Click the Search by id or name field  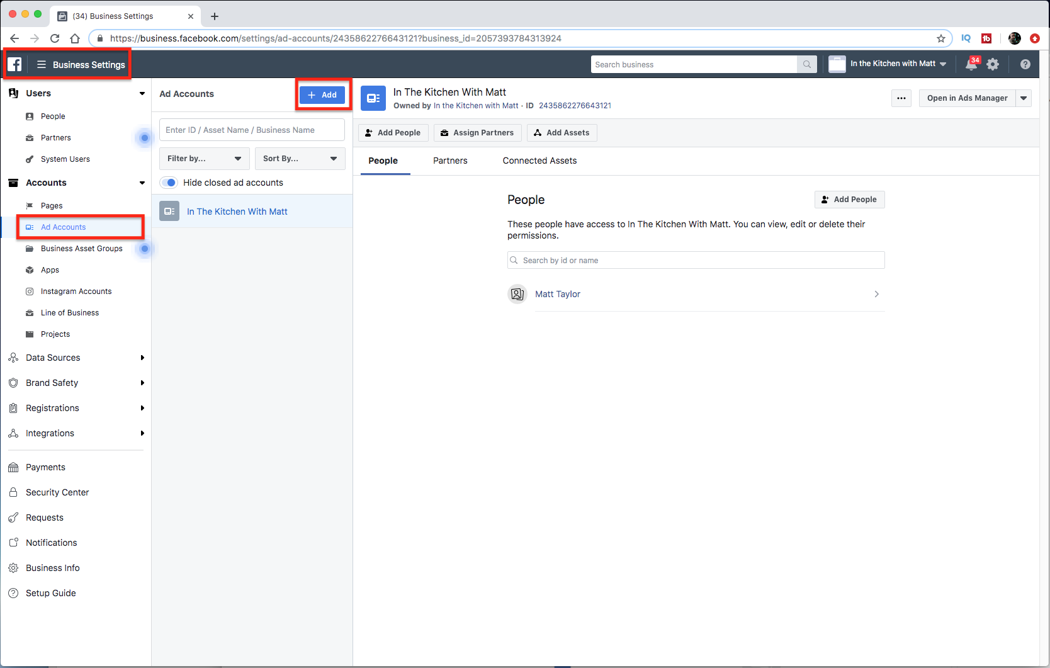click(696, 261)
